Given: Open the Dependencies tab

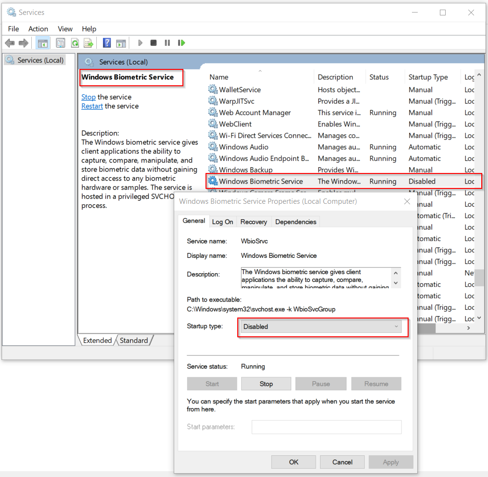Looking at the screenshot, I should [295, 222].
